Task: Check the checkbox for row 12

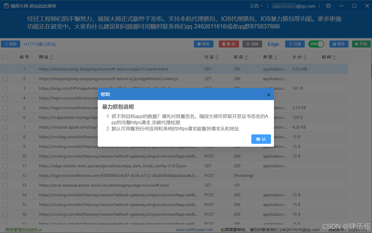Action: tap(5, 176)
